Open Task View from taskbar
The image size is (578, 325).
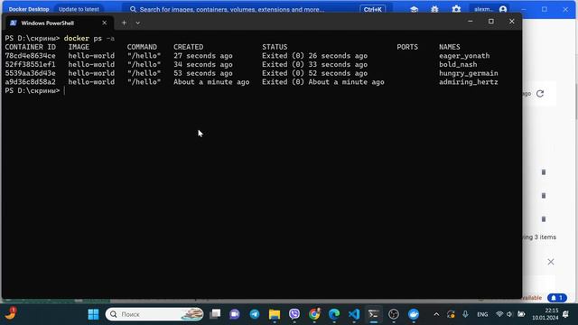click(x=215, y=314)
